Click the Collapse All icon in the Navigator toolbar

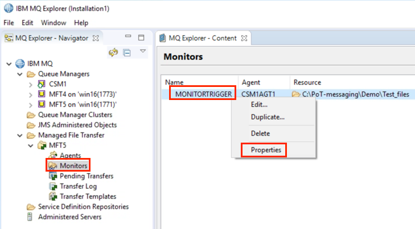tap(127, 52)
